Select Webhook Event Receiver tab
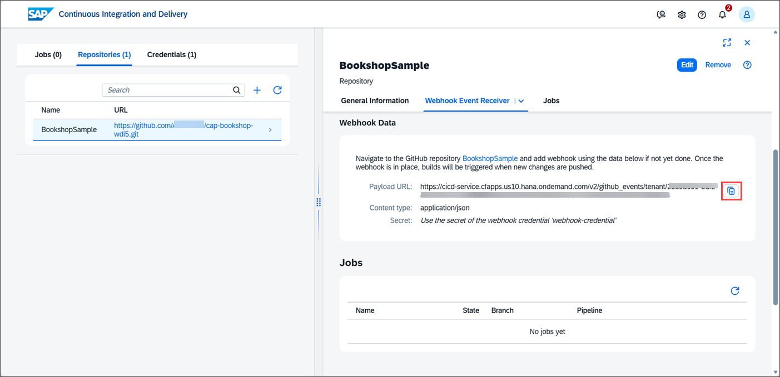This screenshot has width=780, height=377. [x=467, y=100]
